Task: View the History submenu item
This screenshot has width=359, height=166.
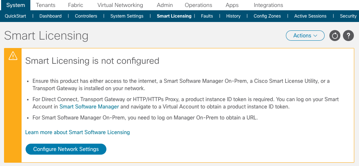Action: point(233,16)
